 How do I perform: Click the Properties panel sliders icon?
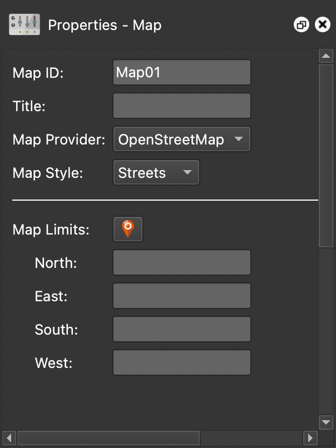[24, 24]
